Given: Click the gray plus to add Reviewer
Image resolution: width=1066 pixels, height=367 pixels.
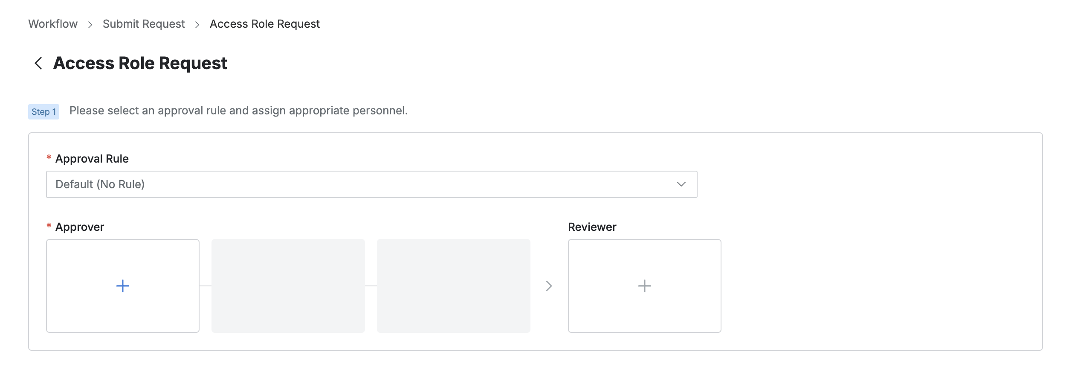Looking at the screenshot, I should pyautogui.click(x=644, y=286).
